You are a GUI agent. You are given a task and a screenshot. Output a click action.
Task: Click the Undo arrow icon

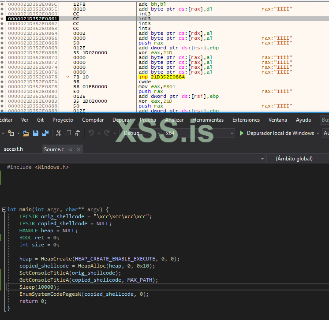(x=91, y=133)
